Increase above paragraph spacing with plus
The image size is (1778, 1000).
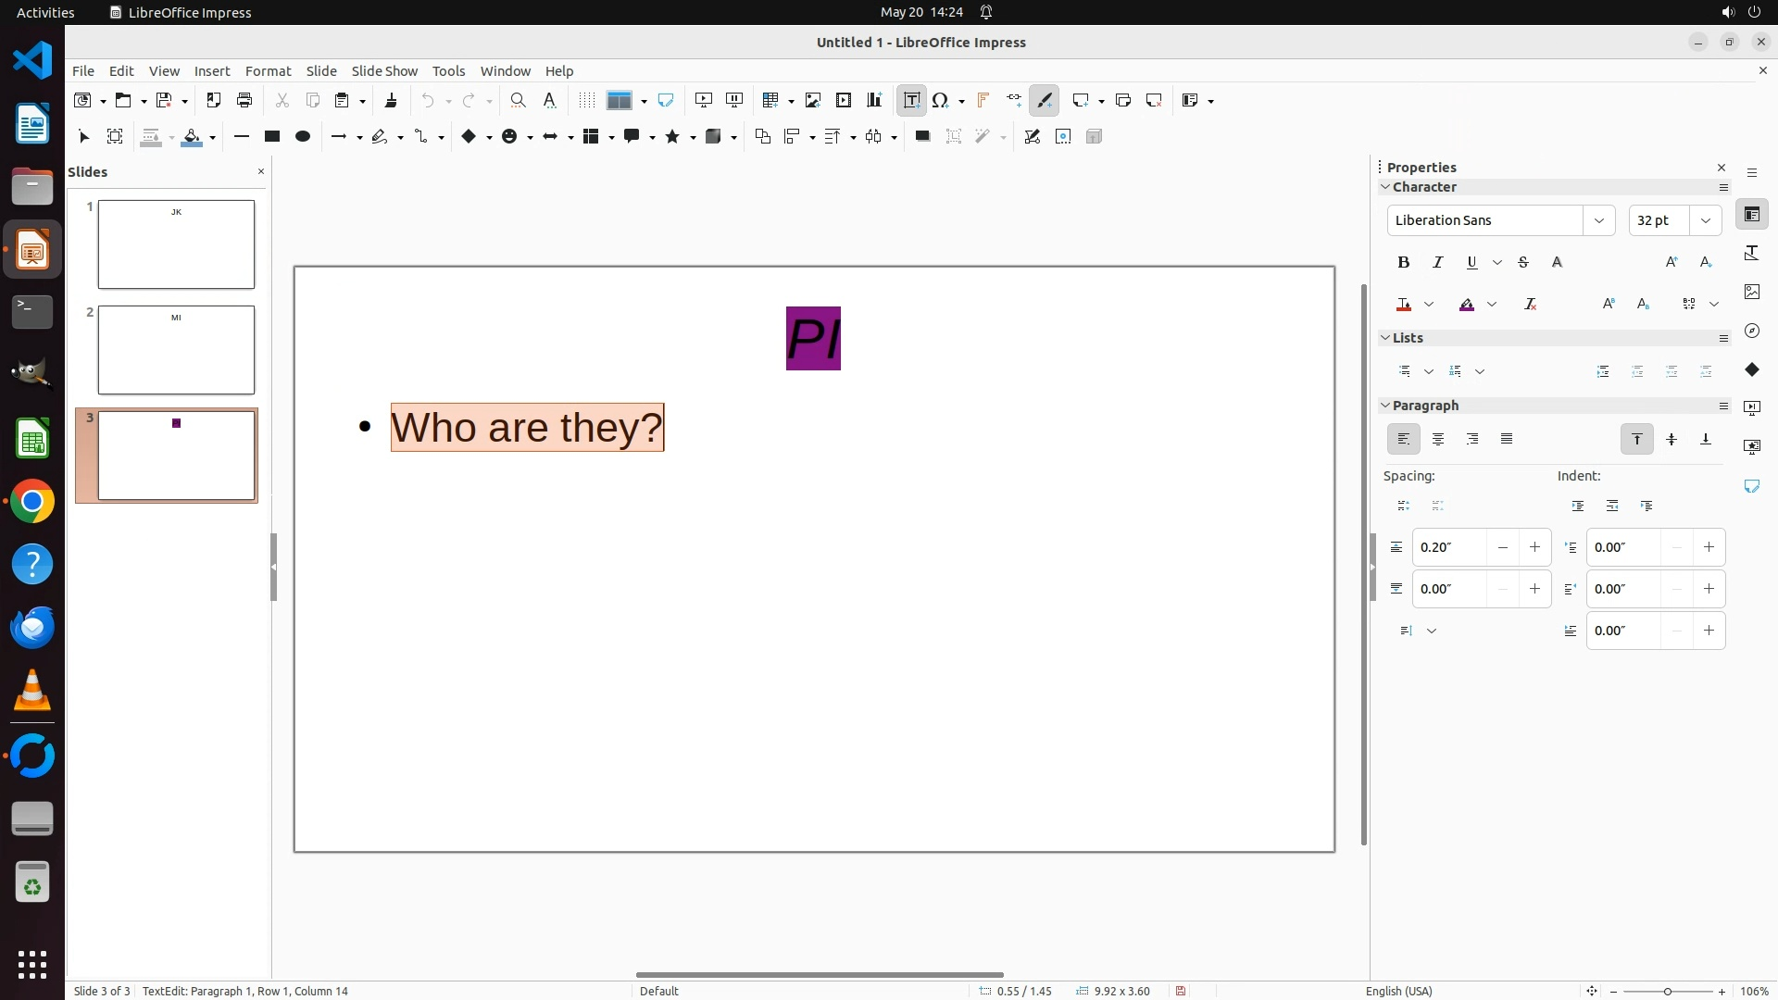(1534, 547)
